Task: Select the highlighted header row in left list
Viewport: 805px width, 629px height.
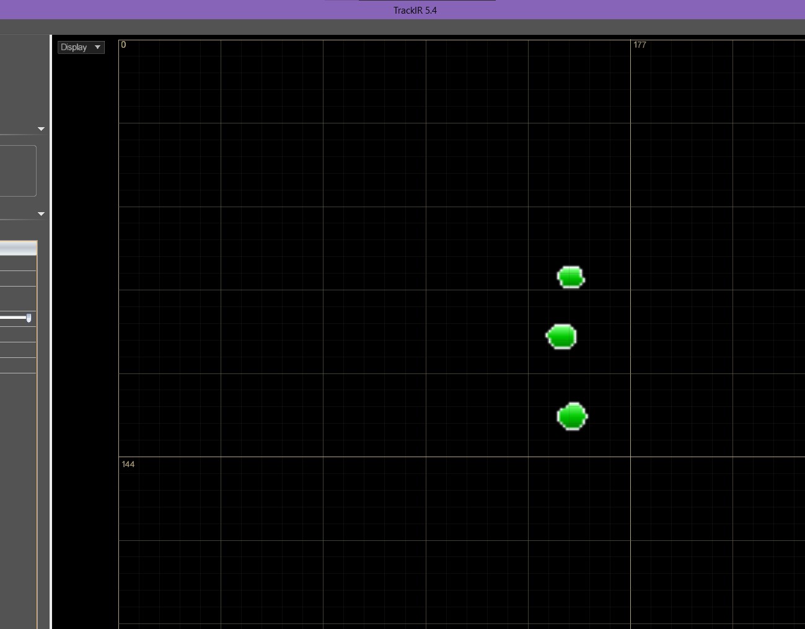Action: click(18, 248)
